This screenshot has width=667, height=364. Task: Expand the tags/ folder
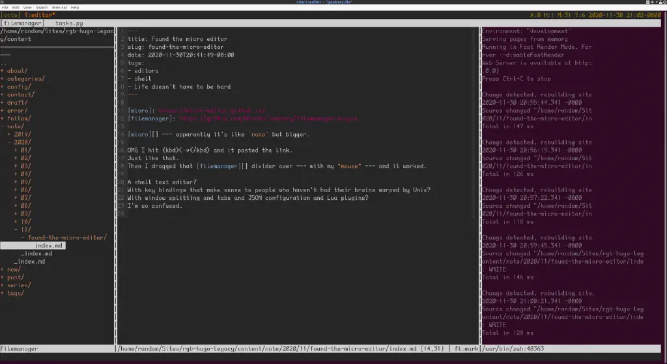12,293
